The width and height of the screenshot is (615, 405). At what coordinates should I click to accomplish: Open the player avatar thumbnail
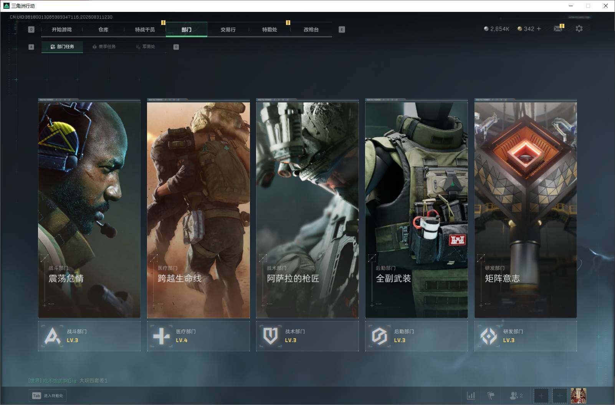tap(578, 395)
